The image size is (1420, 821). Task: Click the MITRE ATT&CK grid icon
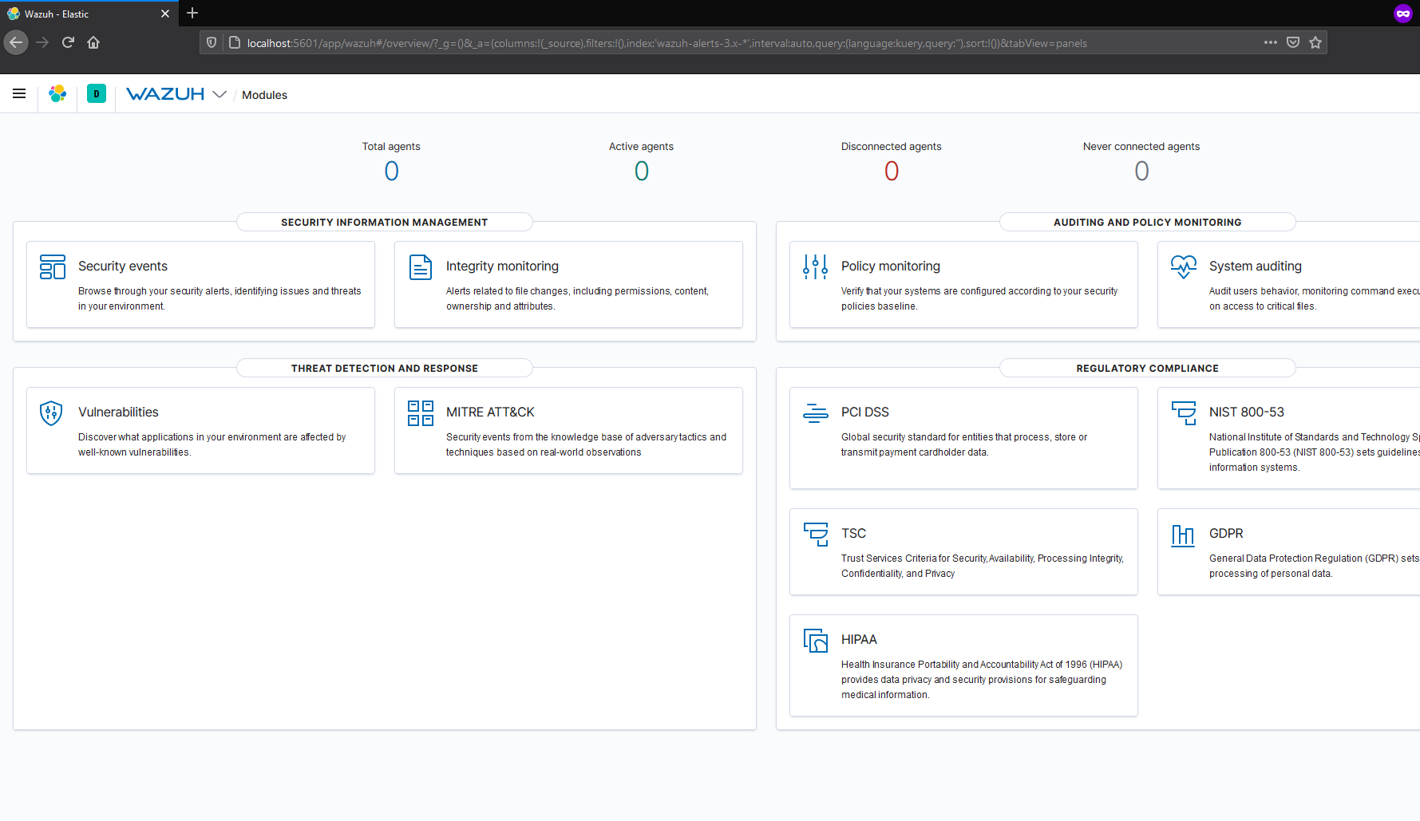point(421,413)
